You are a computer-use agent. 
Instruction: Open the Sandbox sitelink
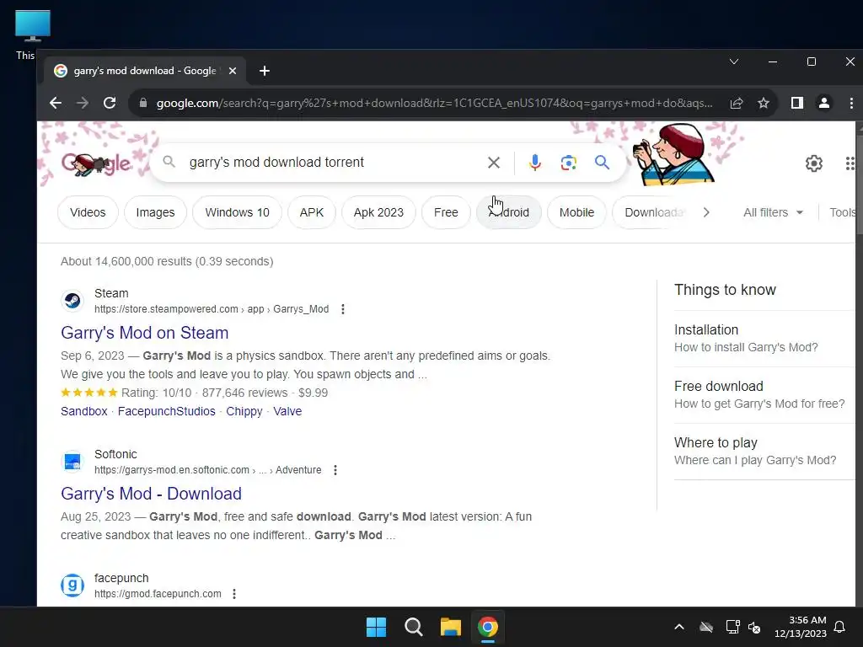coord(84,411)
